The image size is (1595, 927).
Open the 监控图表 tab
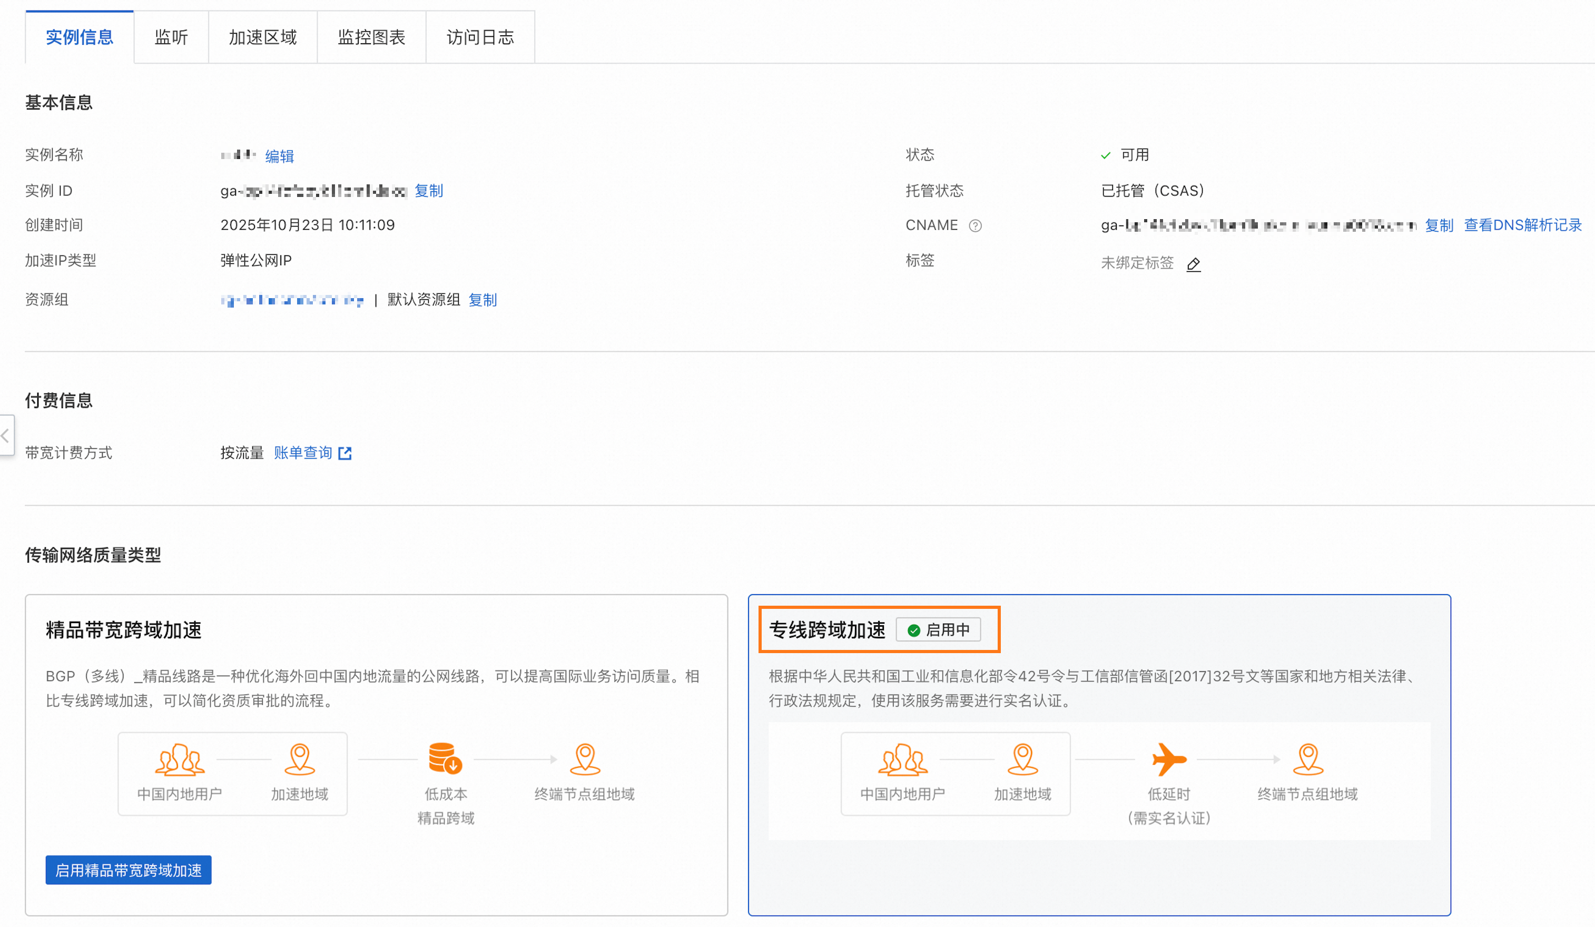click(371, 37)
